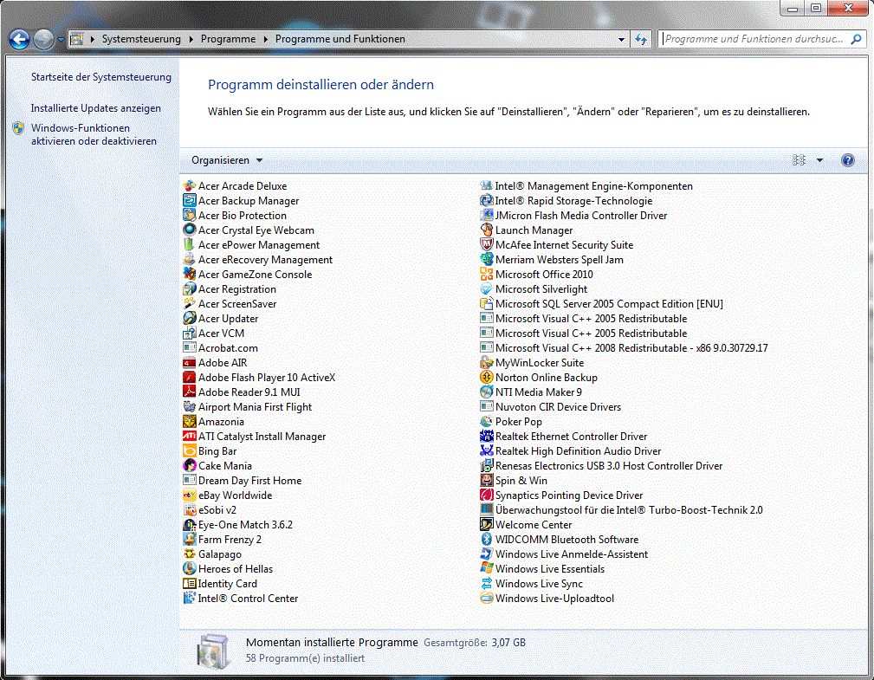Click the Acer Crystal Eye Webcam icon
This screenshot has width=874, height=680.
pos(190,230)
